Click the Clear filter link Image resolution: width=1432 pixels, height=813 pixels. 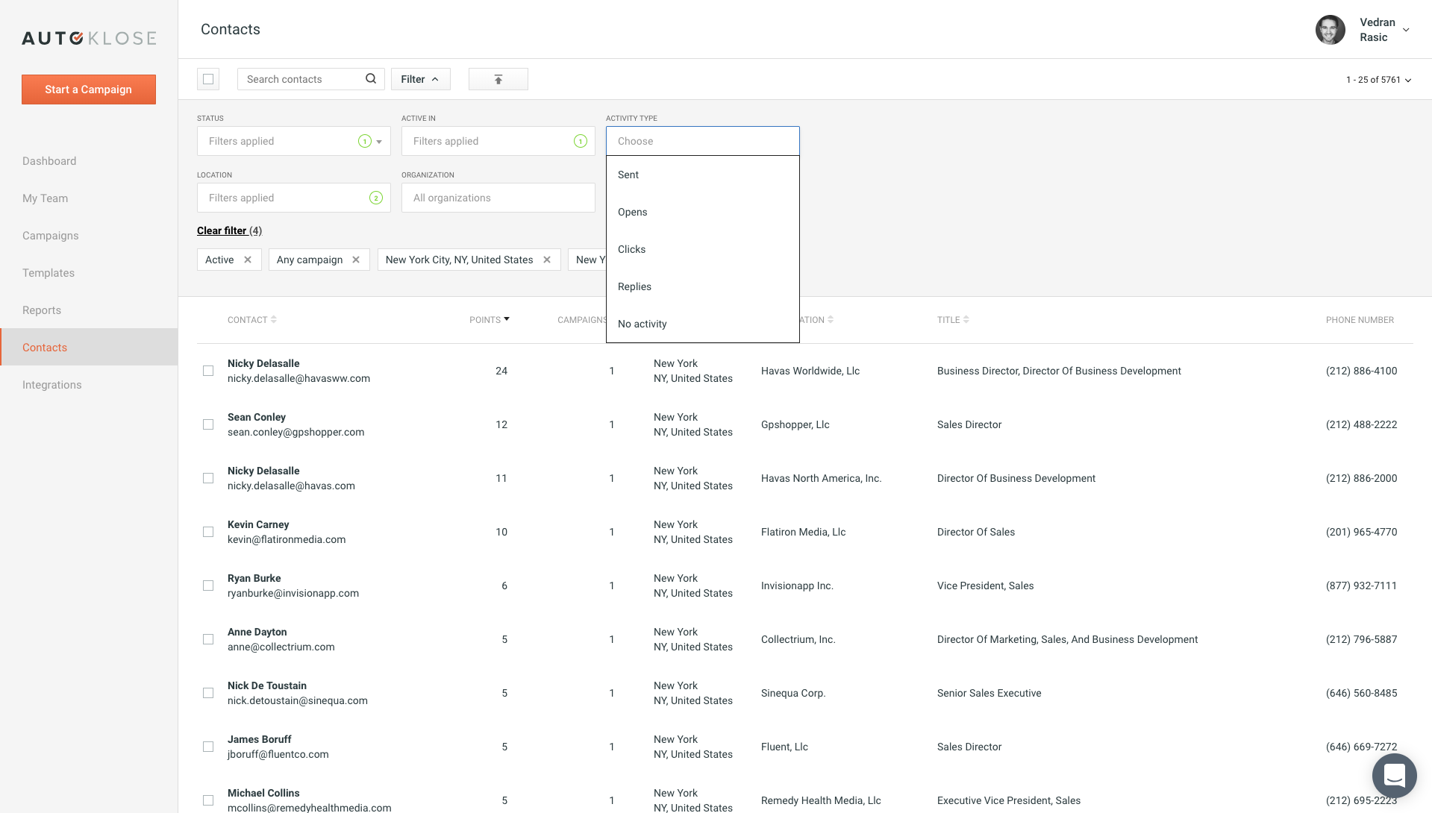point(222,230)
